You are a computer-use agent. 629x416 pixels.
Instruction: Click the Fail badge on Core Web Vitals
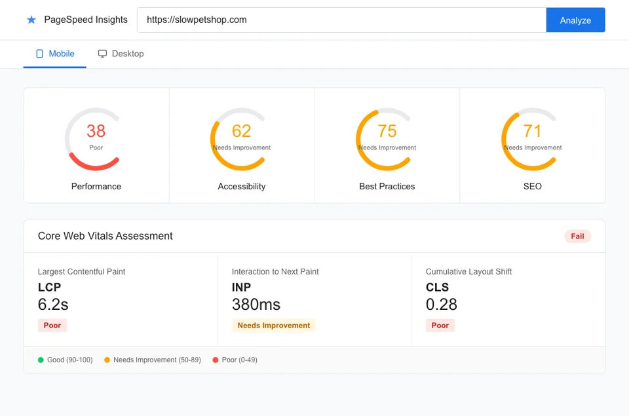tap(577, 236)
